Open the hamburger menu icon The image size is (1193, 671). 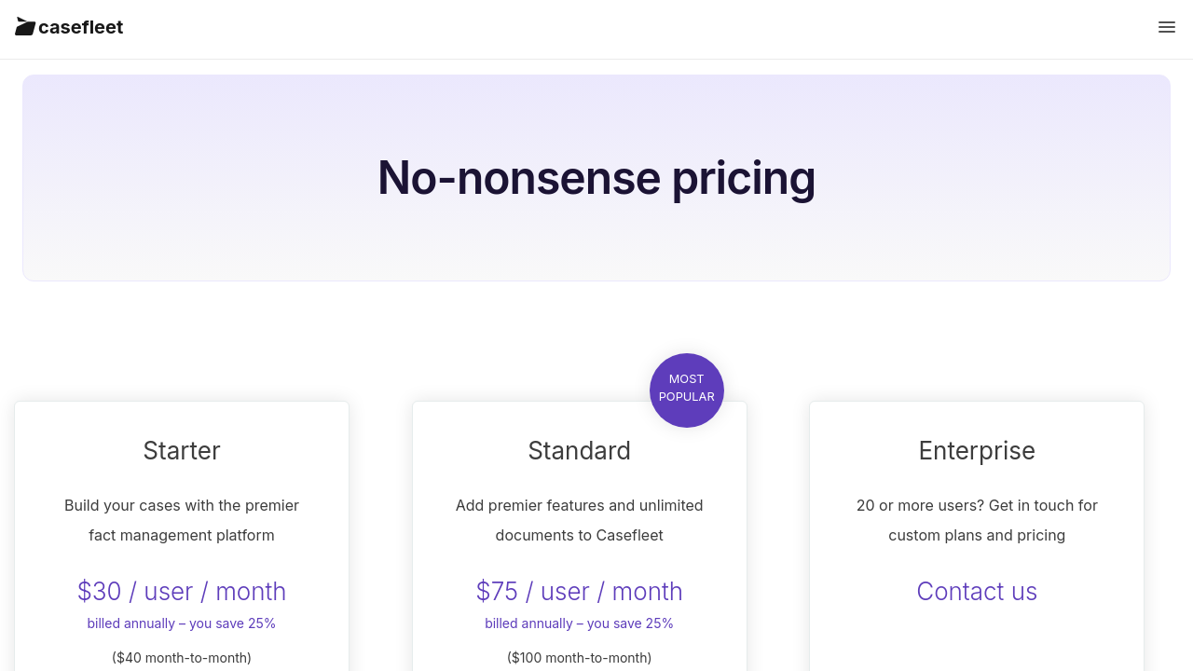(1166, 27)
